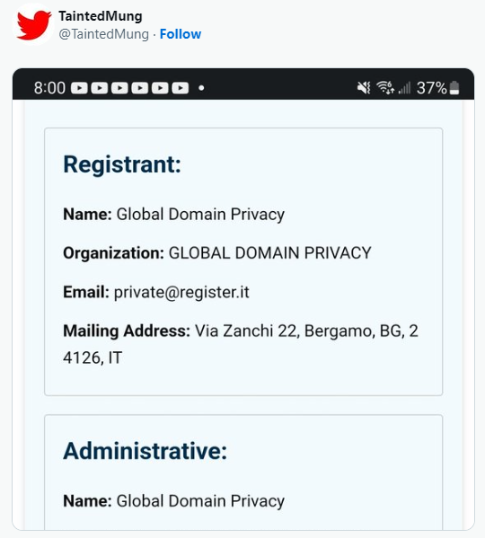Click the muted sound status icon
485x538 pixels.
[364, 88]
